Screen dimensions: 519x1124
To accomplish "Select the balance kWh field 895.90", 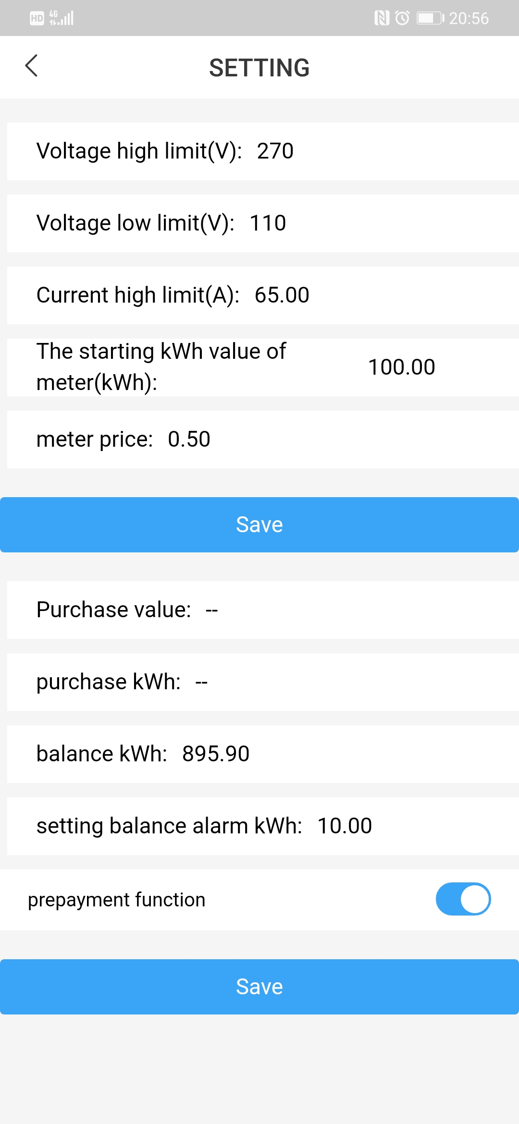I will (x=216, y=754).
